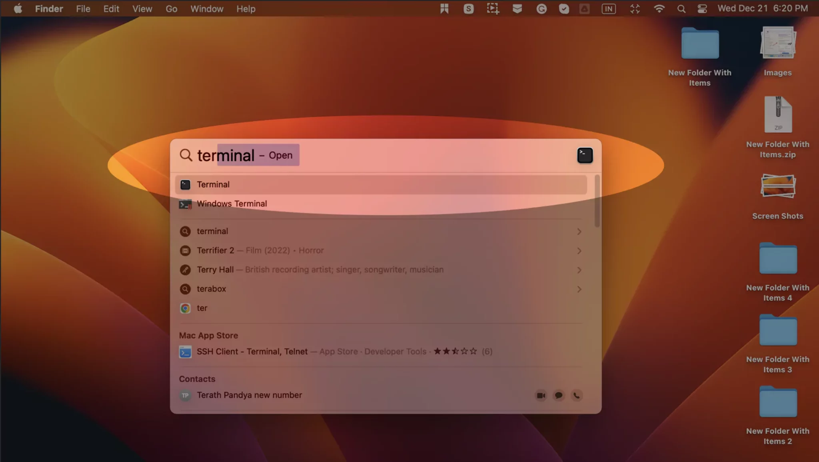Click the screen capture selection icon in menu bar
This screenshot has height=462, width=819.
(493, 8)
